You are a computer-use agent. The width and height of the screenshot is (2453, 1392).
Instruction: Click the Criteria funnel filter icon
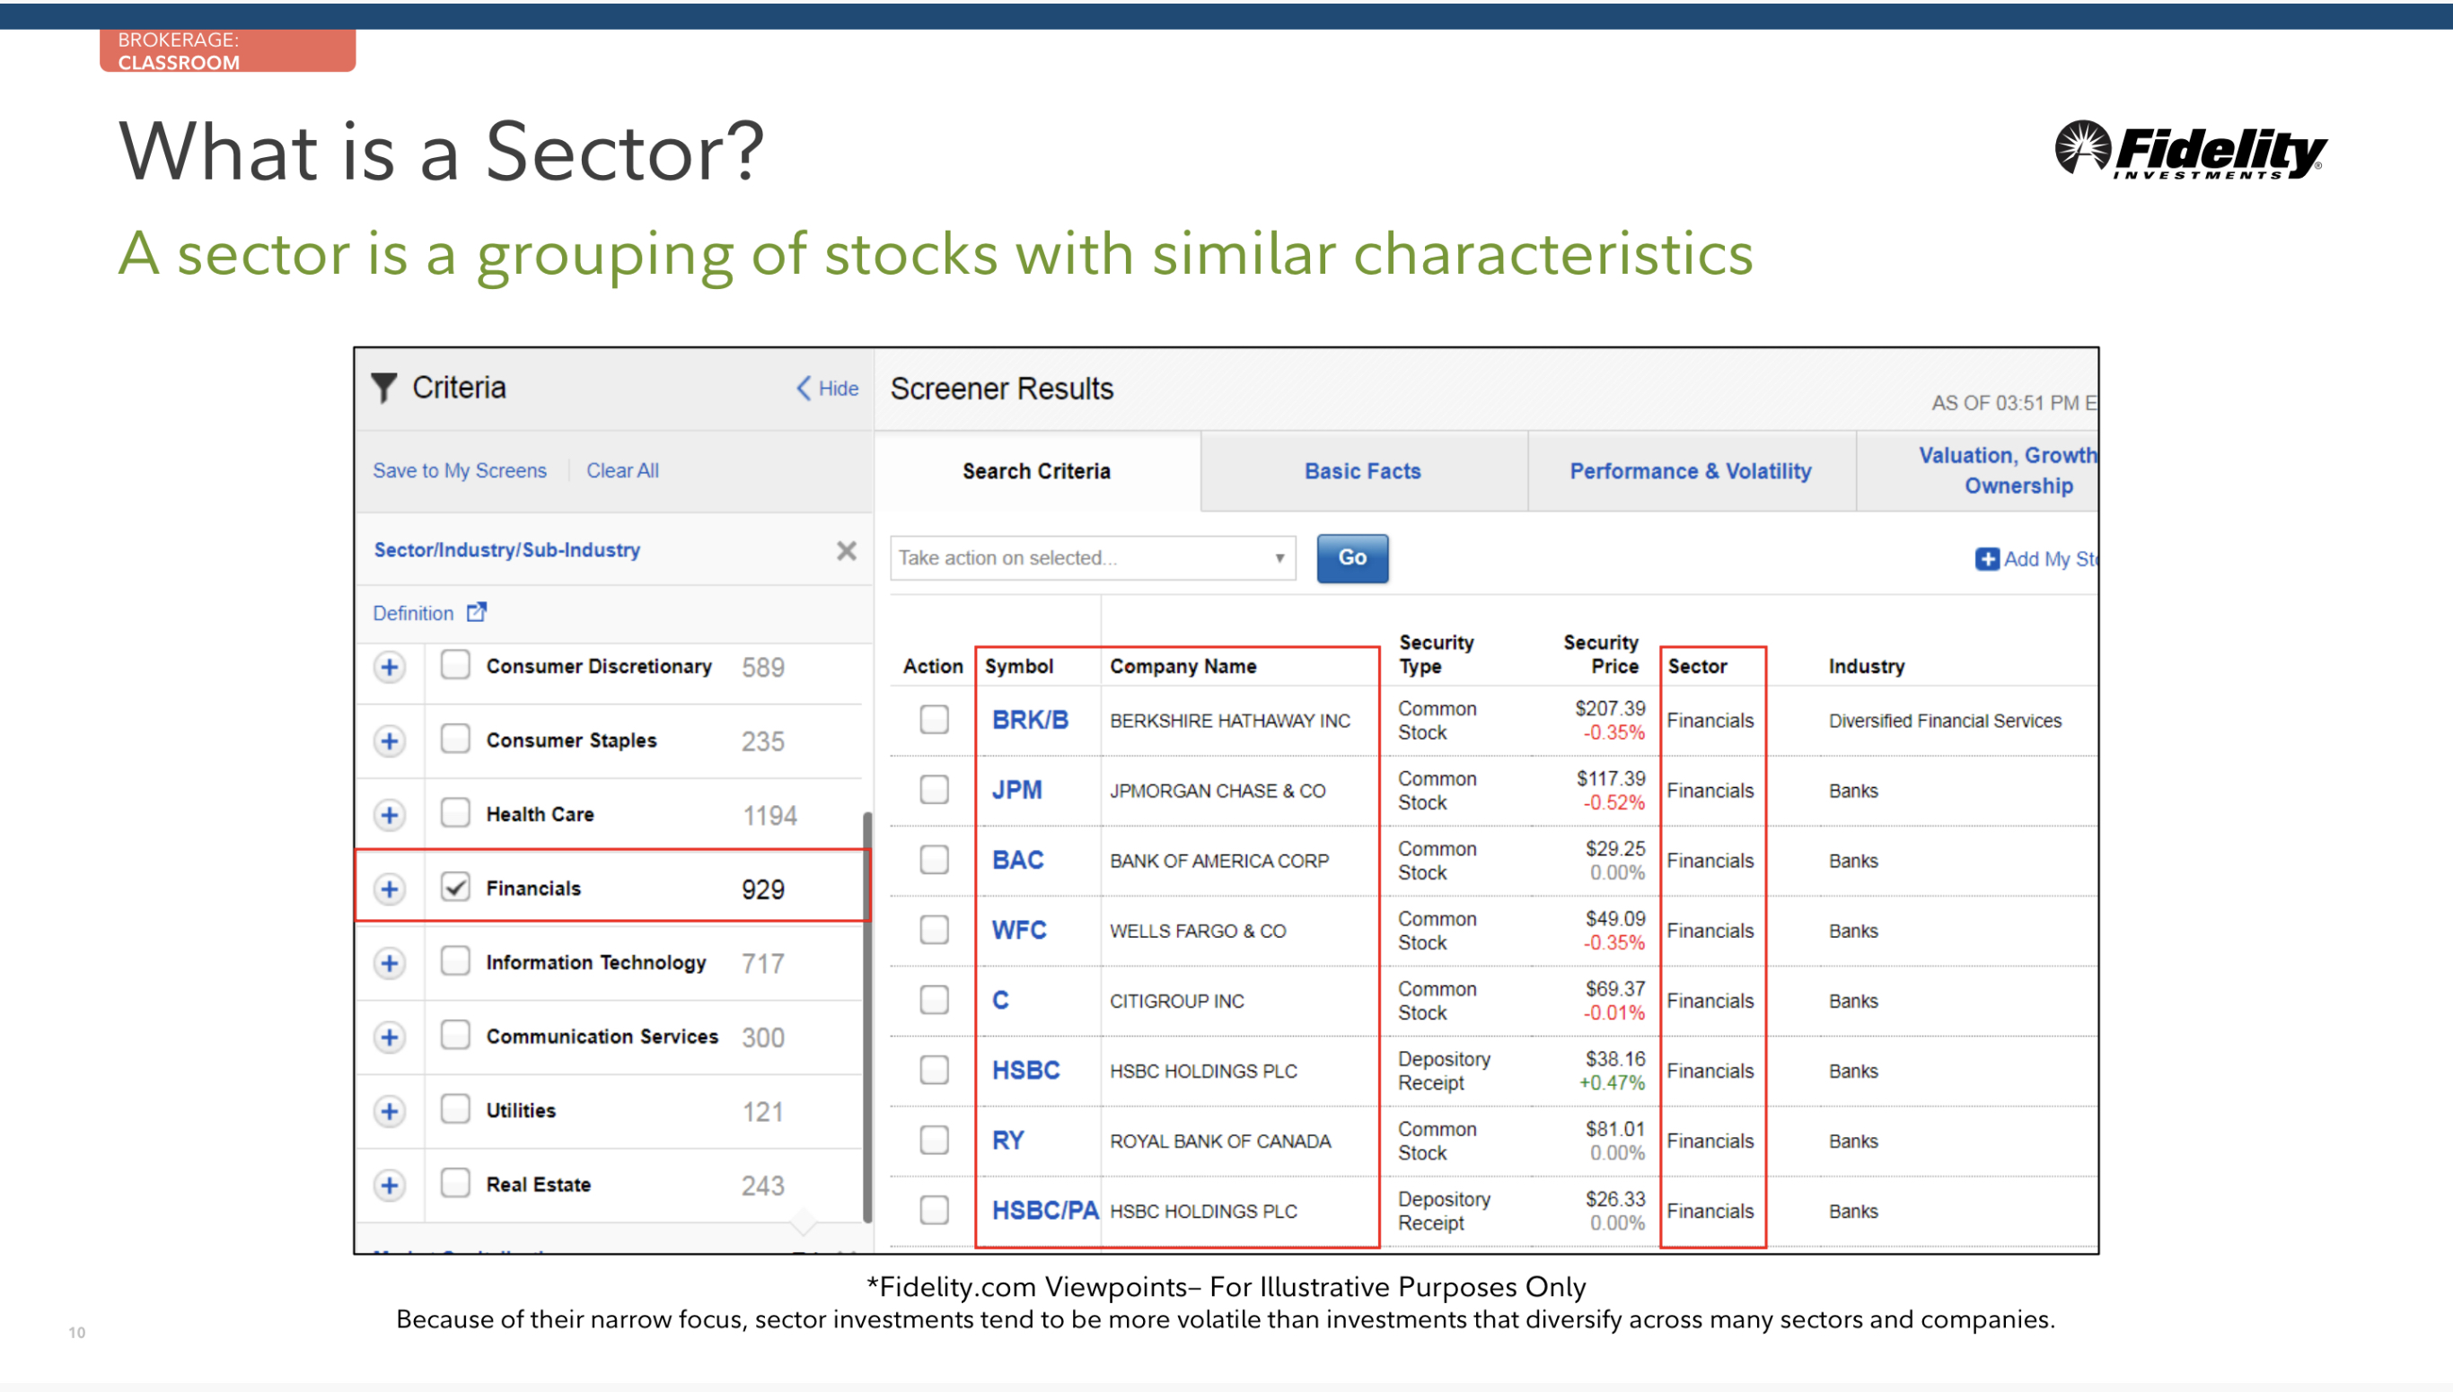click(x=383, y=387)
